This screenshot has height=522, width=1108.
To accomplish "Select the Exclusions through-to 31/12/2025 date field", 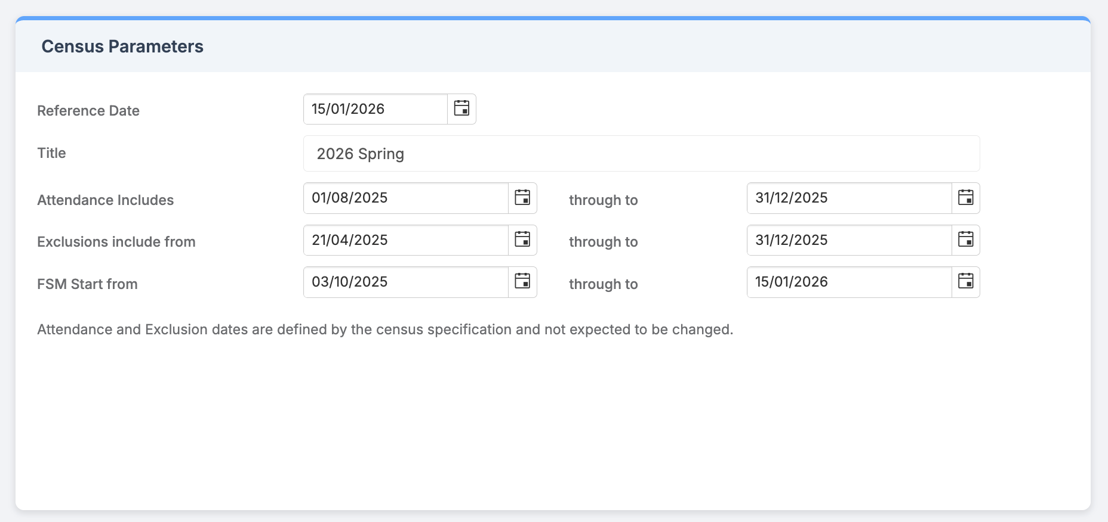I will click(848, 240).
